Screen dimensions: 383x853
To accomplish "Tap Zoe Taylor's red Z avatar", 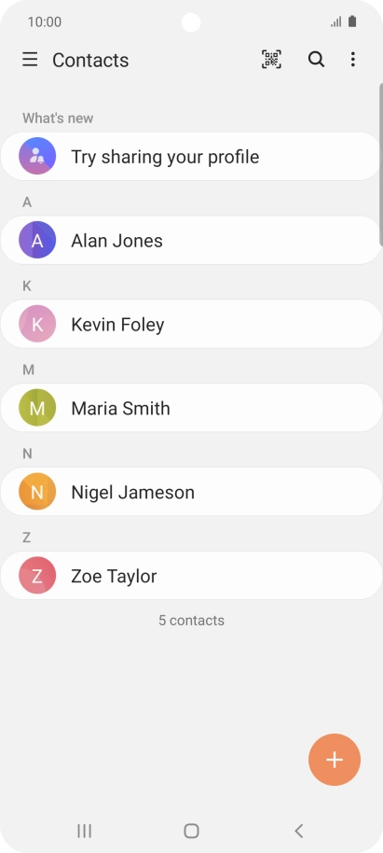I will coord(37,575).
